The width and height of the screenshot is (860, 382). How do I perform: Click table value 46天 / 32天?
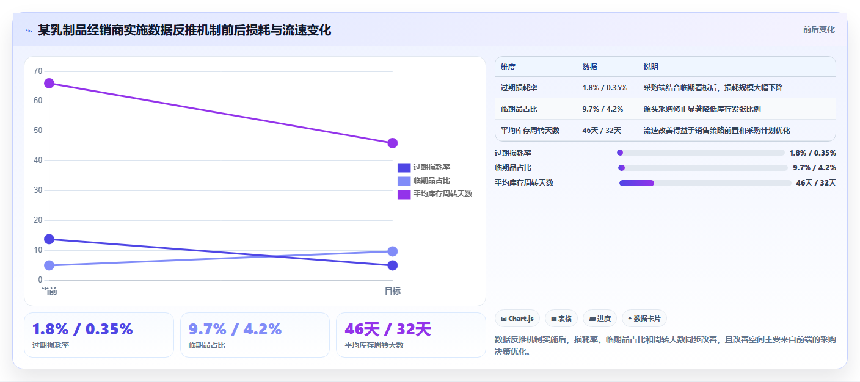click(602, 131)
